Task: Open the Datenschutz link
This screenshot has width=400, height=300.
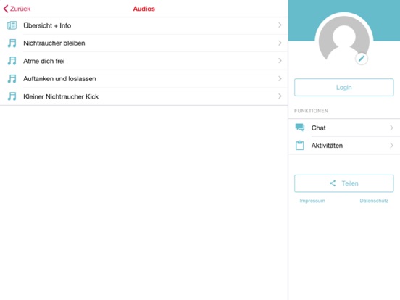Action: point(374,201)
